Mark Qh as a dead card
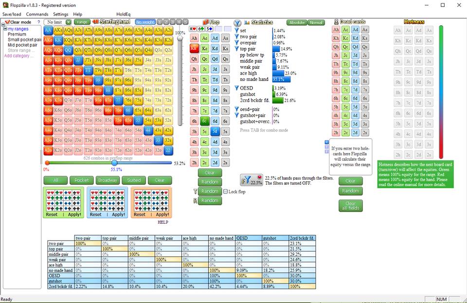Viewport: 467px width, 303px height. tap(336, 47)
